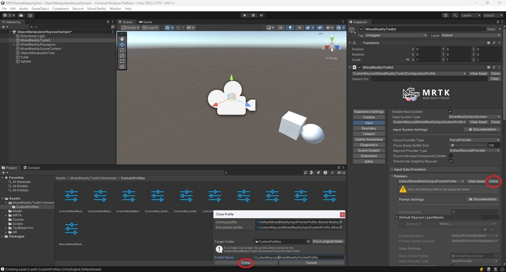Toggle Enable Input System checkbox
Screen dimensions: 506x272
pyautogui.click(x=450, y=111)
